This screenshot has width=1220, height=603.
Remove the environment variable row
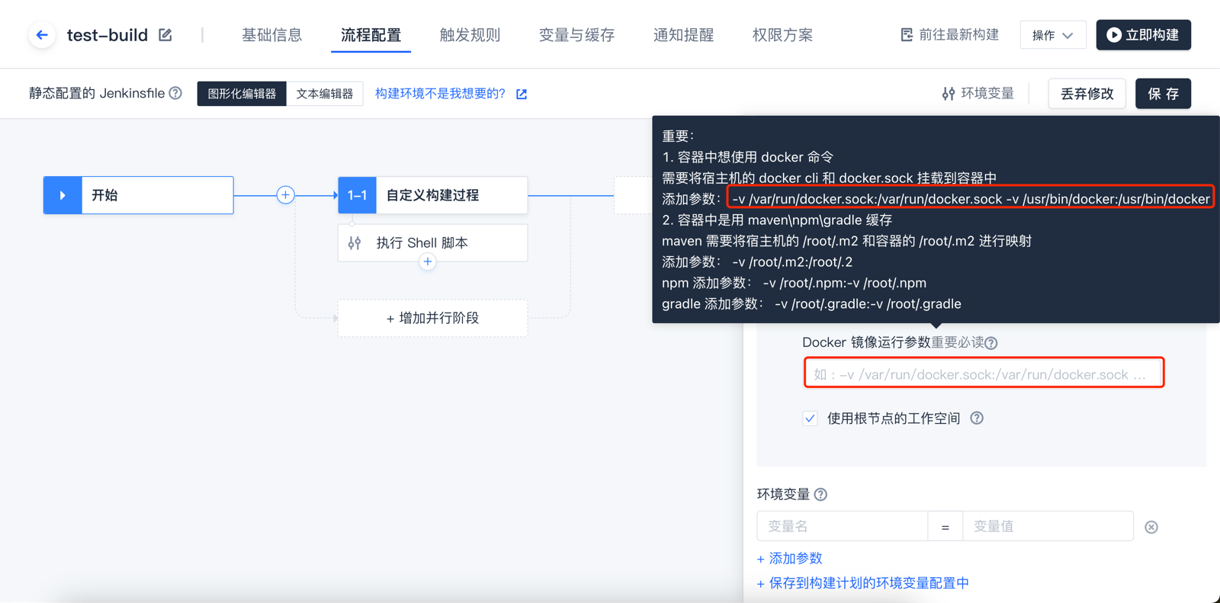(x=1151, y=527)
